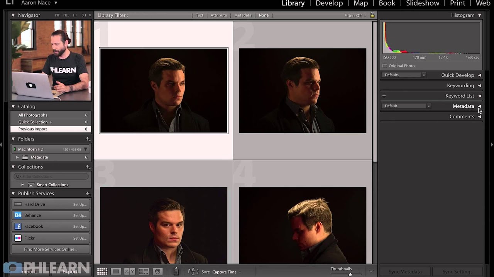This screenshot has height=277, width=494.
Task: Click the Sync Metadata button
Action: [405, 272]
